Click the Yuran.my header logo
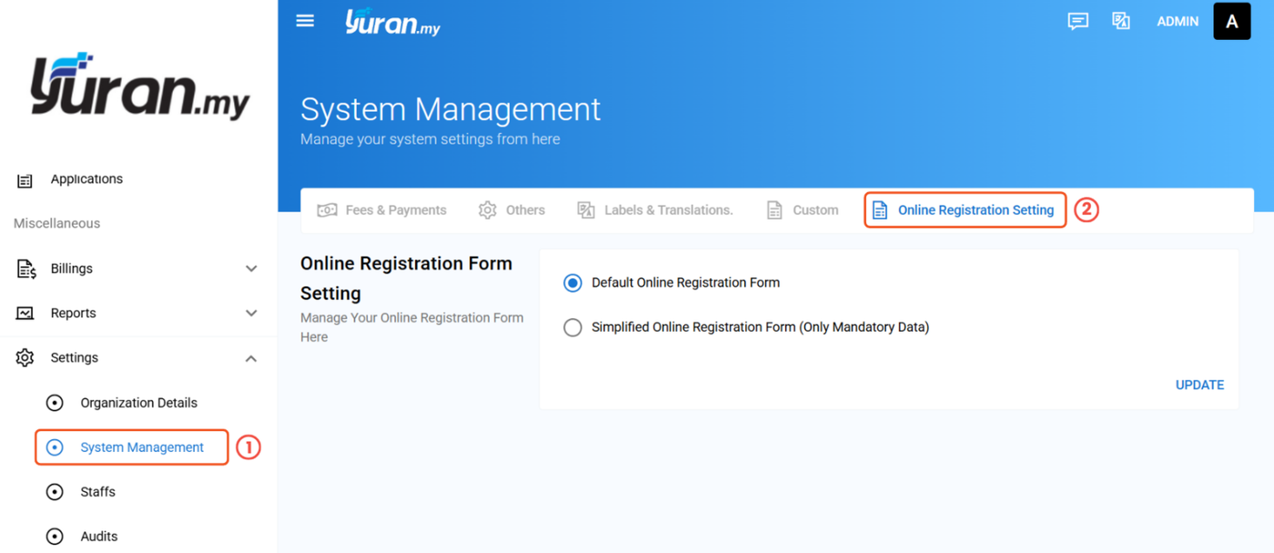Viewport: 1274px width, 553px height. click(x=392, y=22)
